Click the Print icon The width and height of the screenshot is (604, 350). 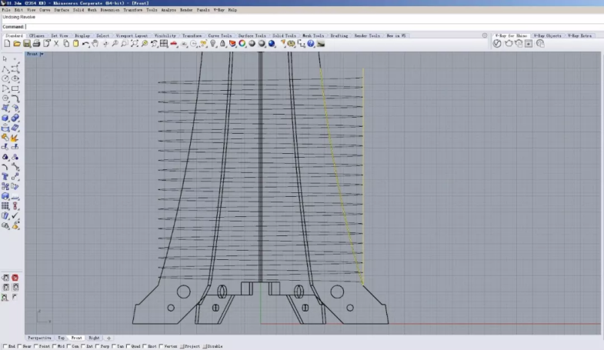(x=36, y=44)
